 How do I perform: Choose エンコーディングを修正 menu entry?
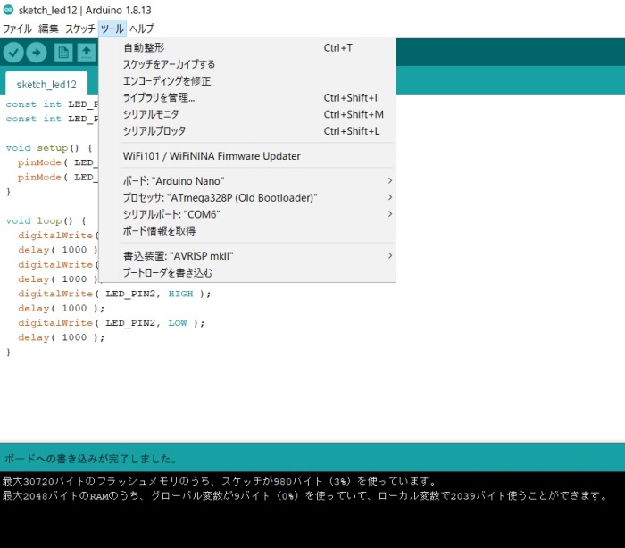[247, 81]
